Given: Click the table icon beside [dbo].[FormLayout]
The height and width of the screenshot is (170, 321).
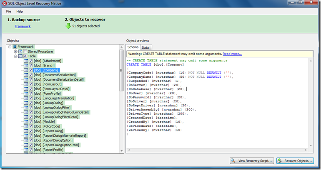Looking at the screenshot, I should tap(25, 84).
